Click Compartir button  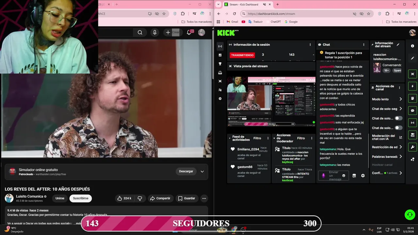tap(160, 198)
